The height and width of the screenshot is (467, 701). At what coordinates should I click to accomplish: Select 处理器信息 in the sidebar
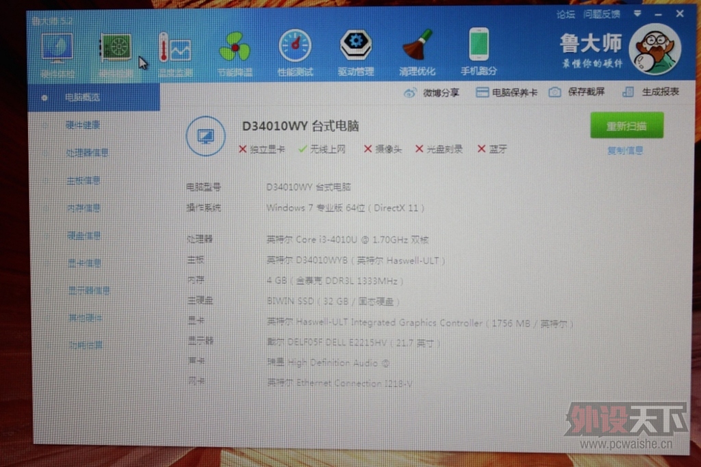(87, 153)
